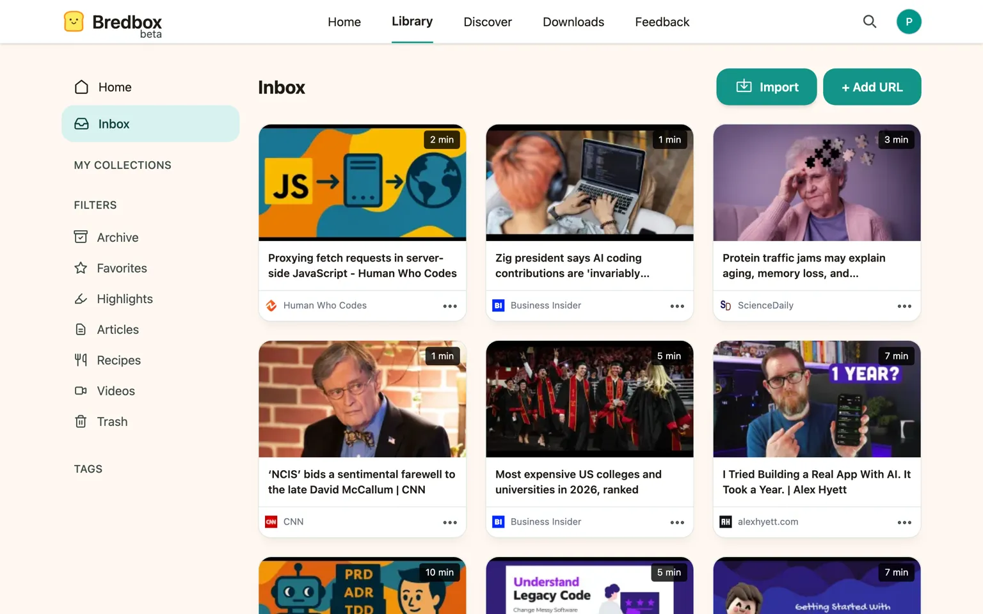This screenshot has width=983, height=614.
Task: Click the Human Who Codes favicon
Action: coord(271,306)
